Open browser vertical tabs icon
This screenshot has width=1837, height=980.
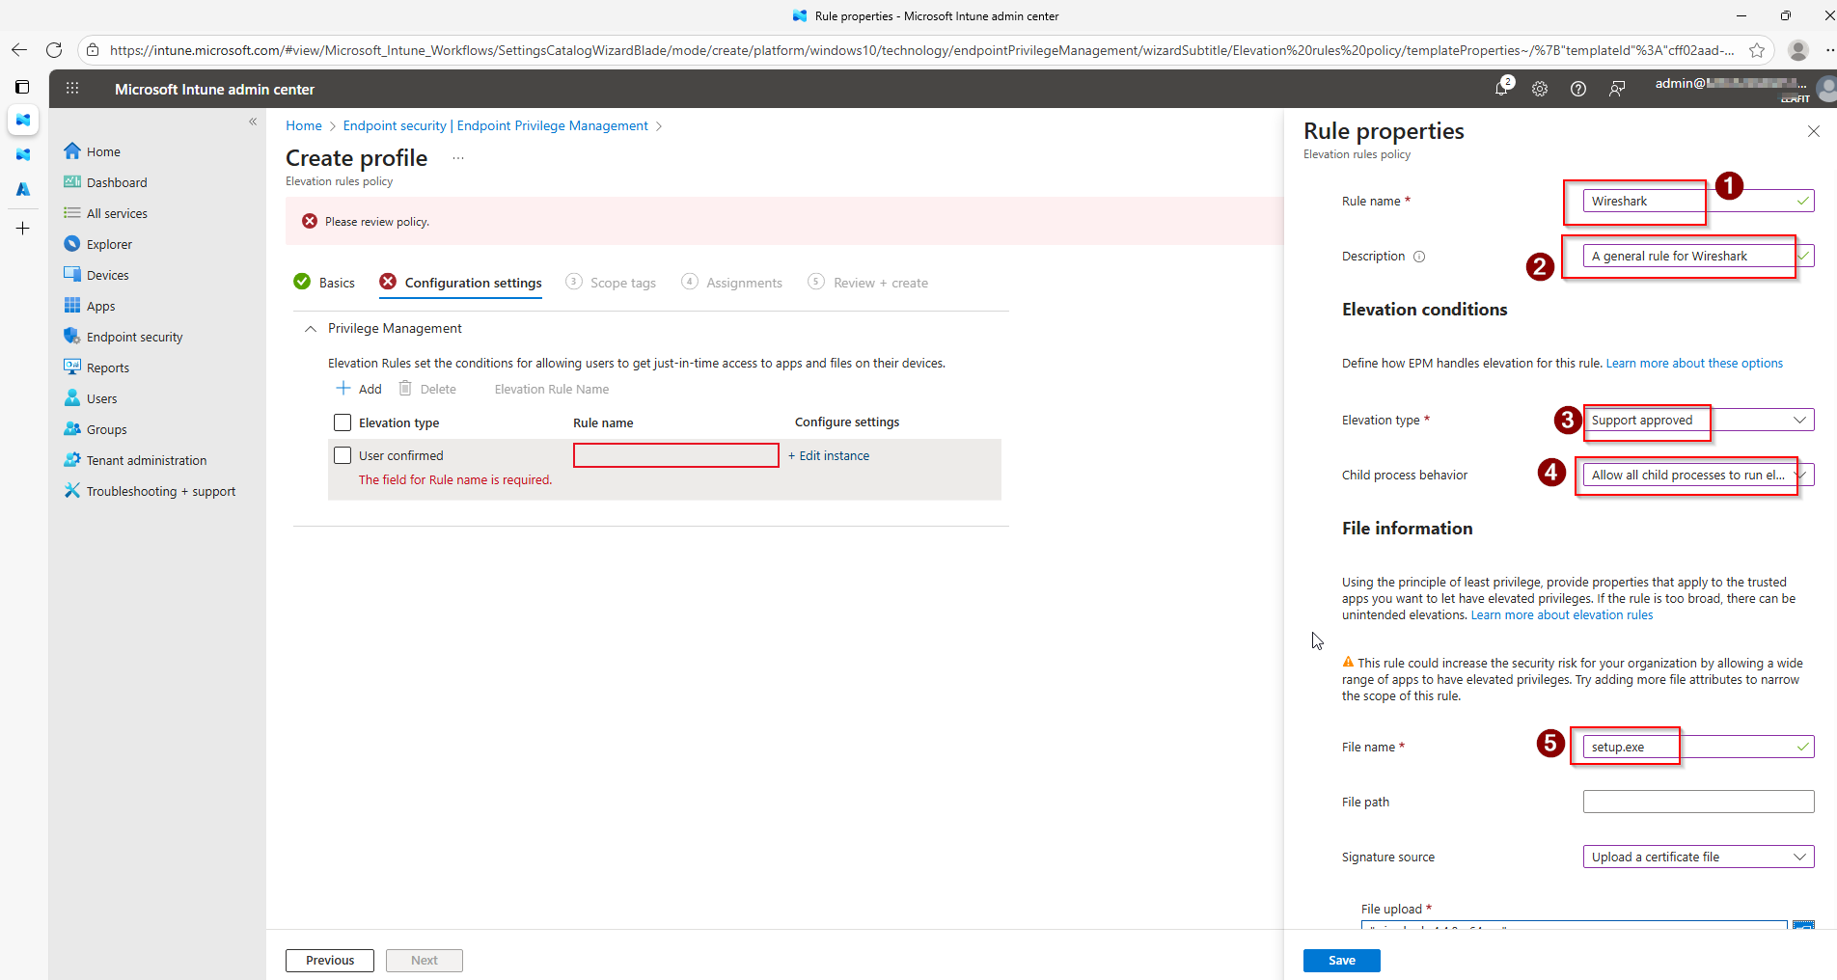tap(22, 87)
